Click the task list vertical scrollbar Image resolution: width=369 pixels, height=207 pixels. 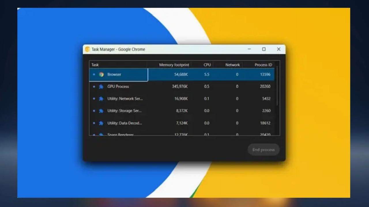click(277, 86)
